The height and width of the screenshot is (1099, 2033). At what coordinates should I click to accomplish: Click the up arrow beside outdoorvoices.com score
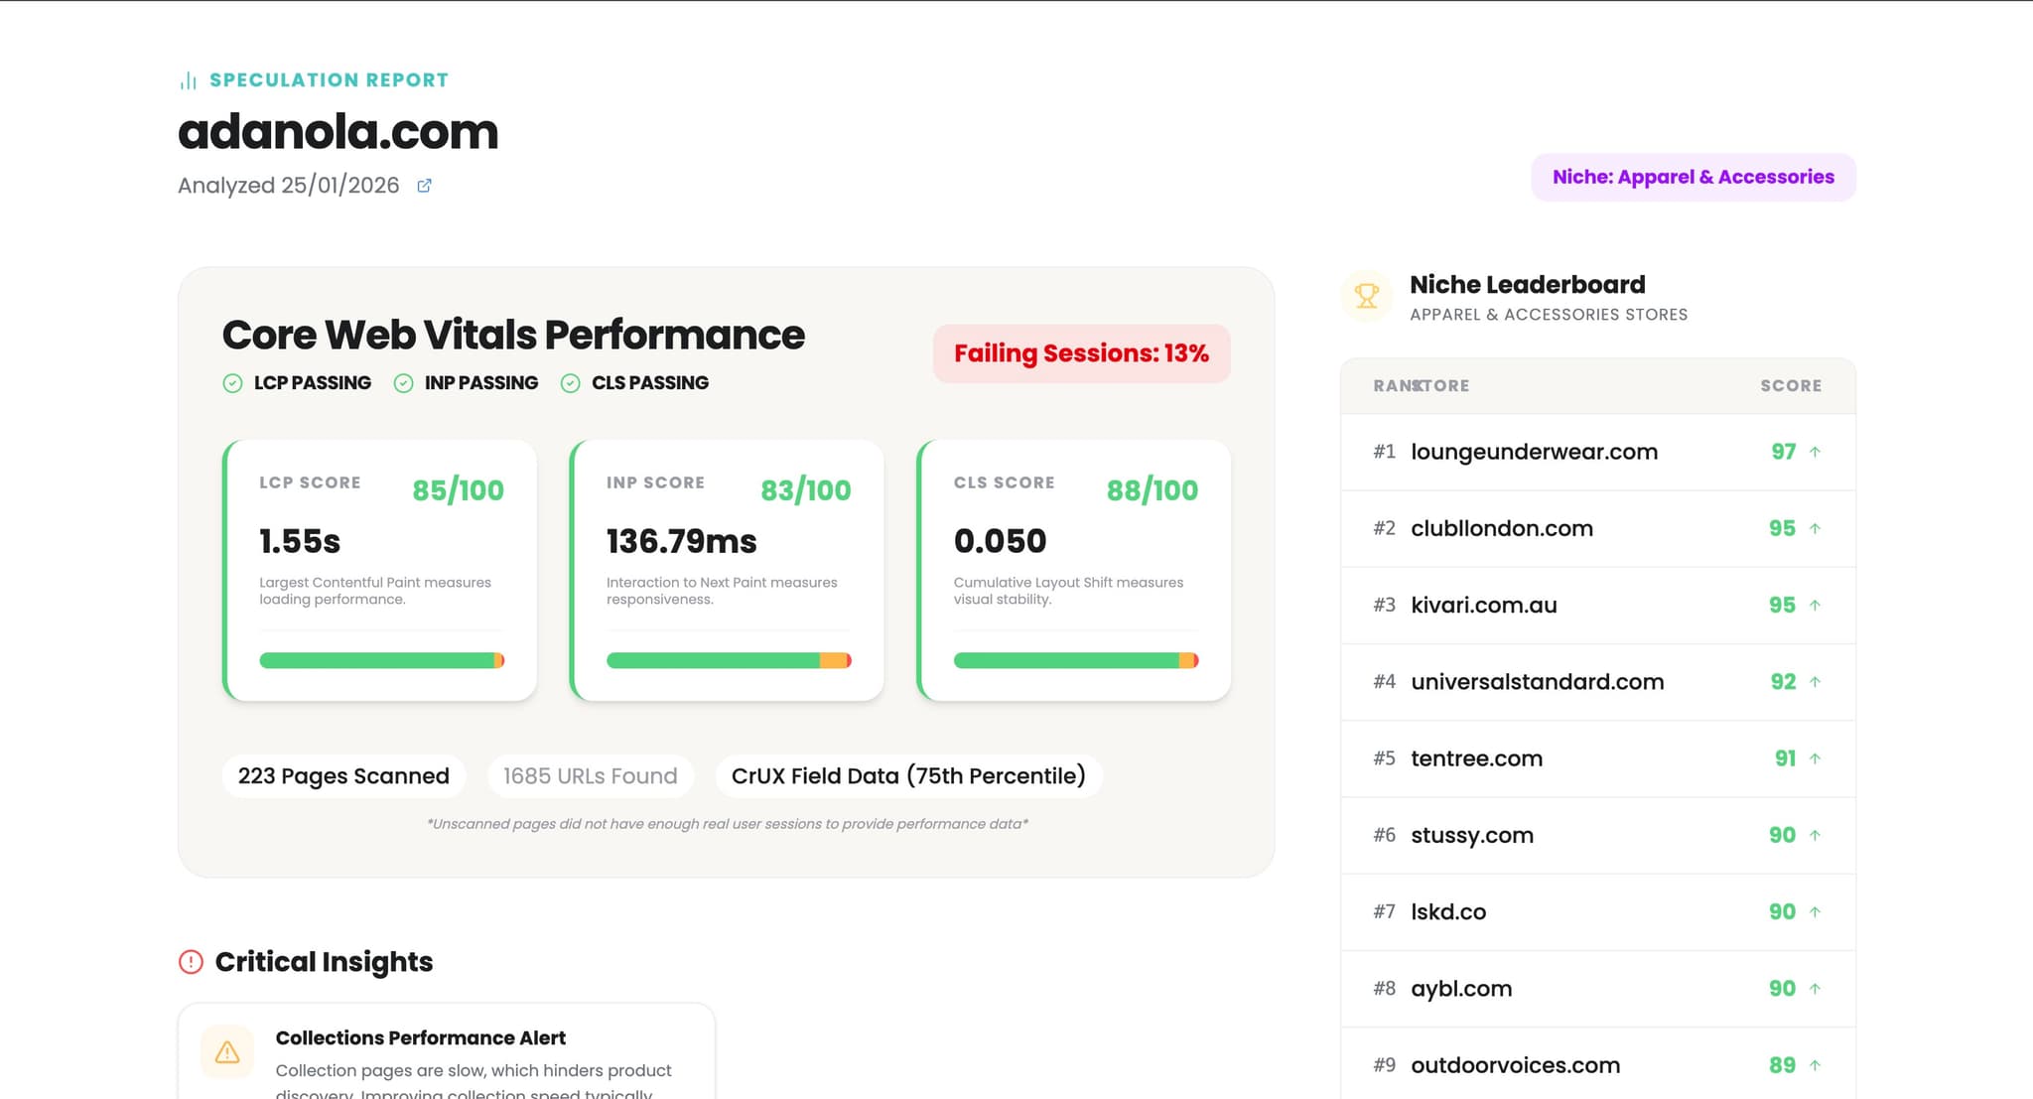(1815, 1065)
